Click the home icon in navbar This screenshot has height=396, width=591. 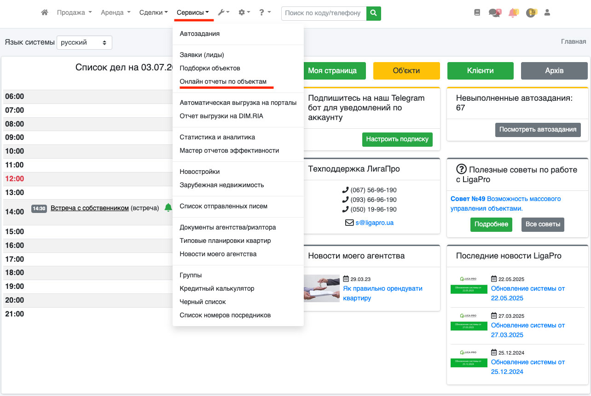pos(45,13)
